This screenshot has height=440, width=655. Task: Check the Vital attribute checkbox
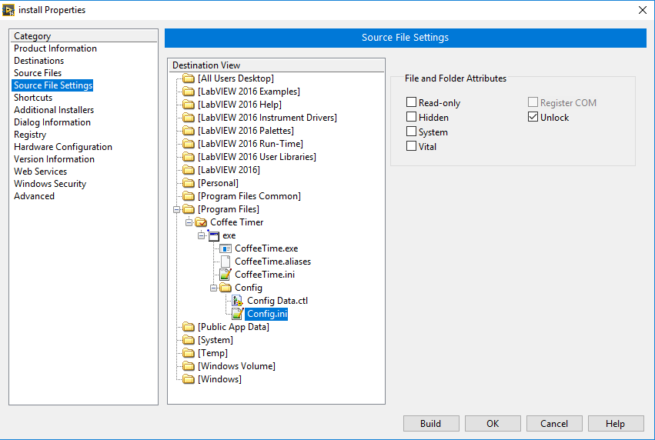[x=412, y=146]
